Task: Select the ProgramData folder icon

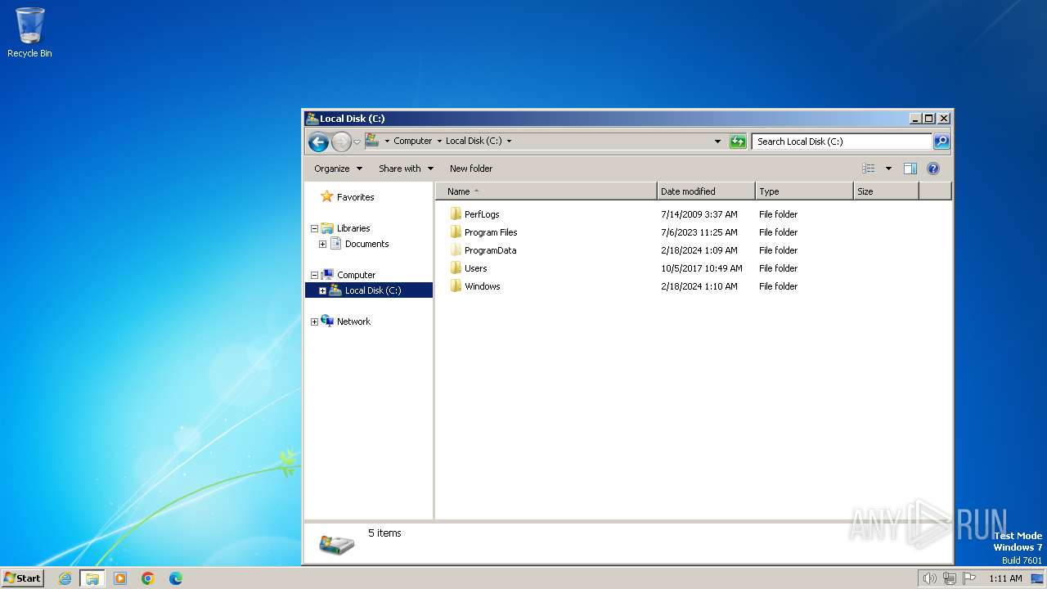Action: click(x=456, y=250)
